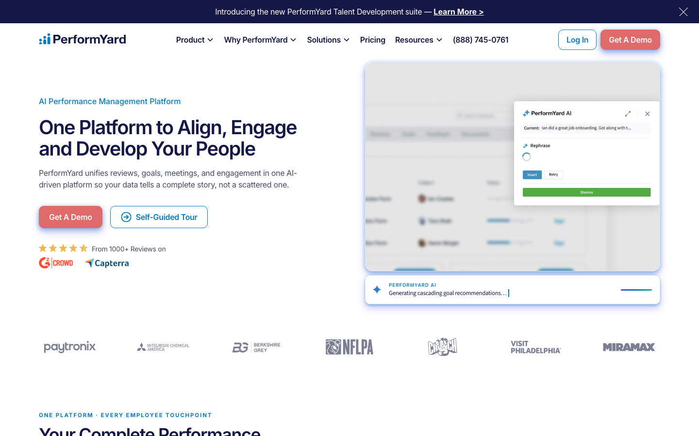Click the PerformYard AI title sparkle icon
Viewport: 699px width, 436px height.
point(526,113)
